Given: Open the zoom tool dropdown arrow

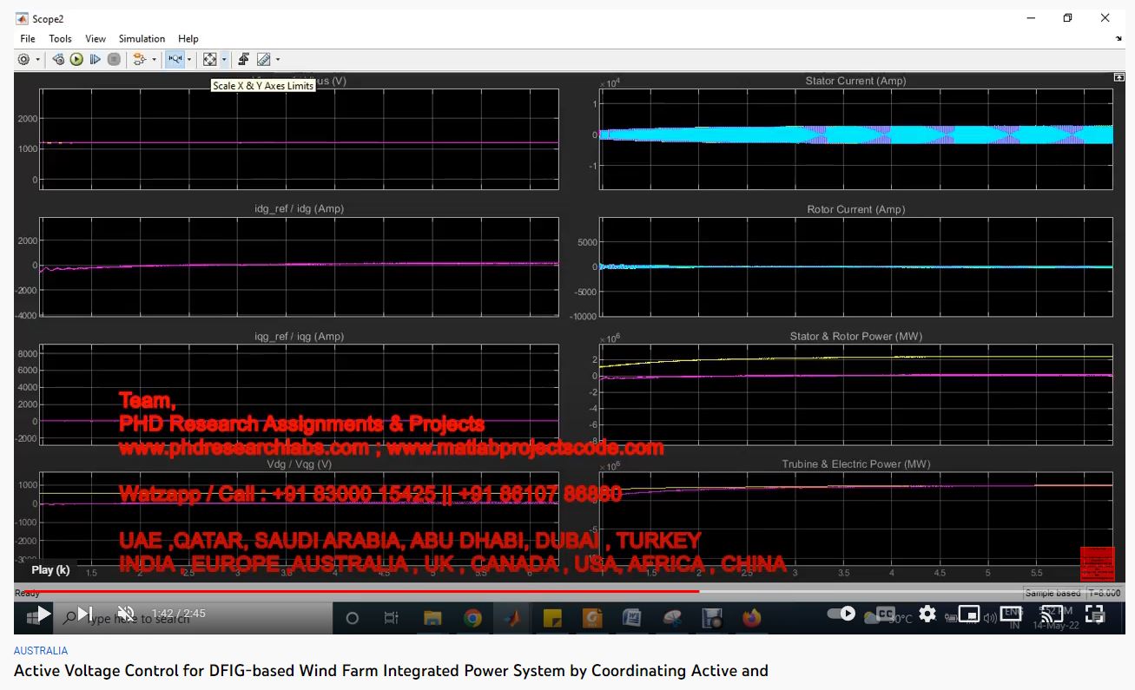Looking at the screenshot, I should [x=189, y=60].
